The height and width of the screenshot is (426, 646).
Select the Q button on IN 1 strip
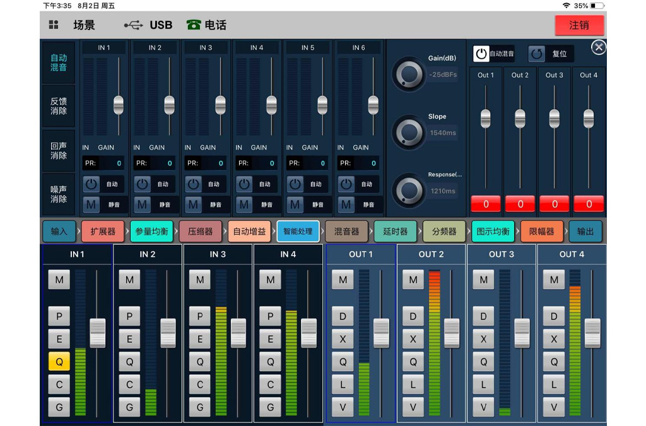(x=59, y=361)
